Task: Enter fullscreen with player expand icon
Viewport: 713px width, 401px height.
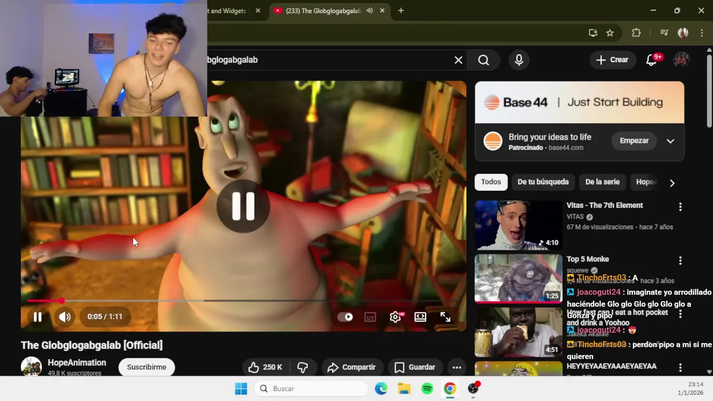Action: (446, 317)
